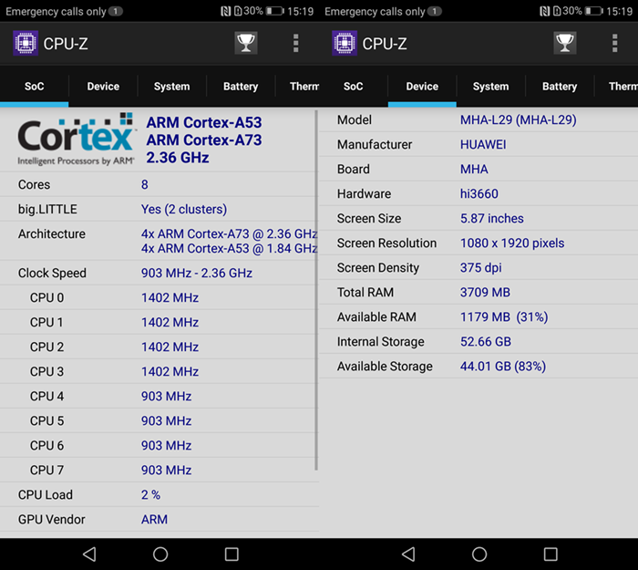Image resolution: width=638 pixels, height=570 pixels.
Task: Tap Home navigation button on right screen
Action: point(479,554)
